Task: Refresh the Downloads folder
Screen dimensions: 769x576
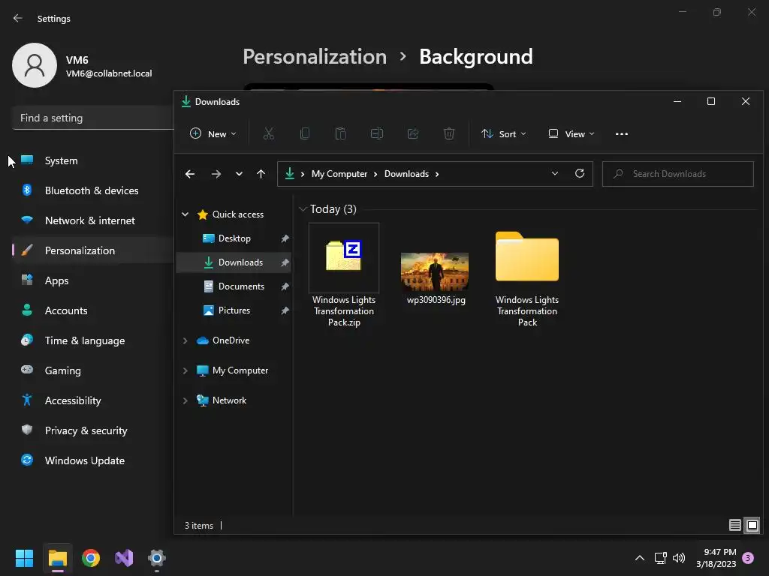Action: pos(580,173)
